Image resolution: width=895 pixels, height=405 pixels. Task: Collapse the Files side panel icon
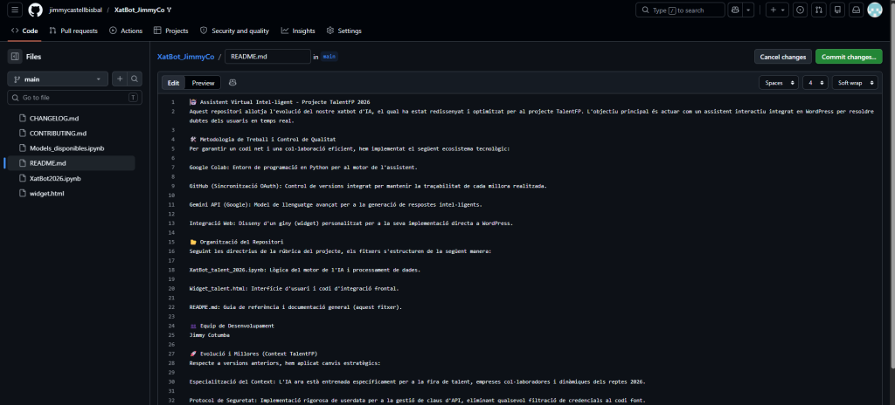(15, 57)
